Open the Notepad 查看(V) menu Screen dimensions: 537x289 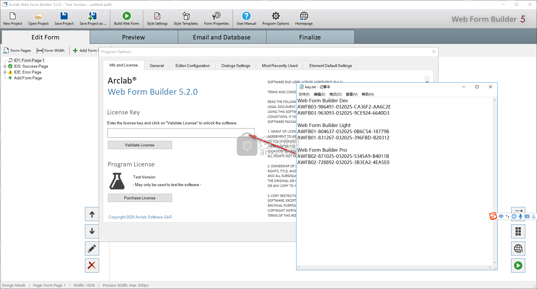tap(352, 94)
